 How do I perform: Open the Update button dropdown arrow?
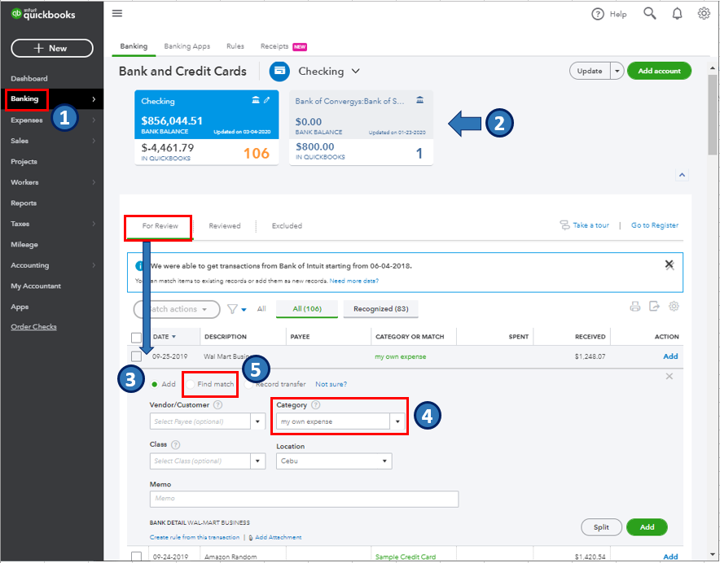[x=617, y=71]
